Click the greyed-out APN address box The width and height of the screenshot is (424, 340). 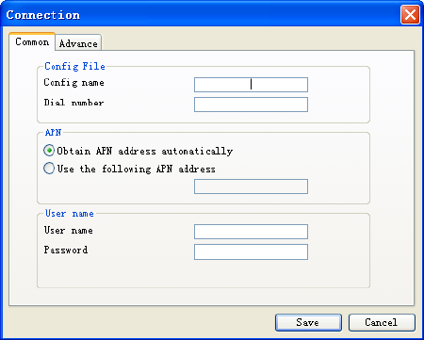point(251,186)
